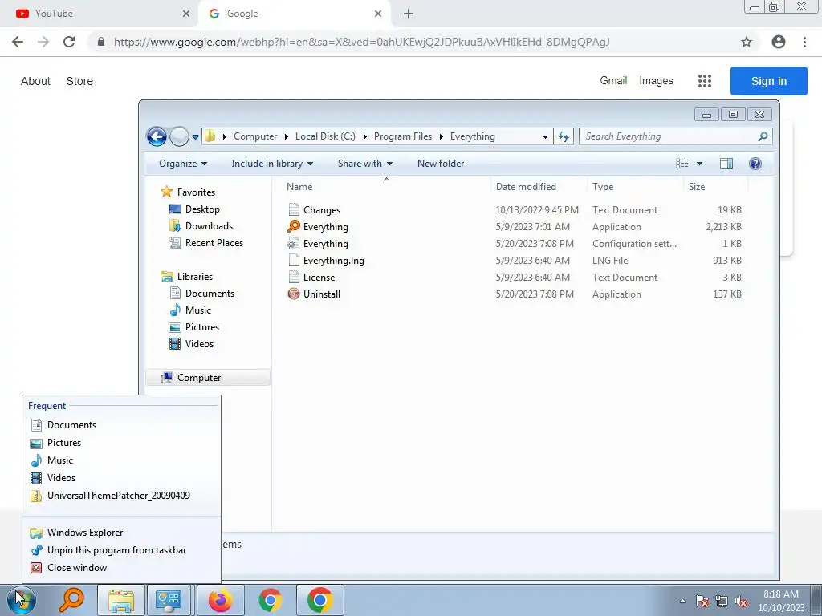
Task: Click Local Disk (C:) breadcrumb segment
Action: [x=325, y=136]
